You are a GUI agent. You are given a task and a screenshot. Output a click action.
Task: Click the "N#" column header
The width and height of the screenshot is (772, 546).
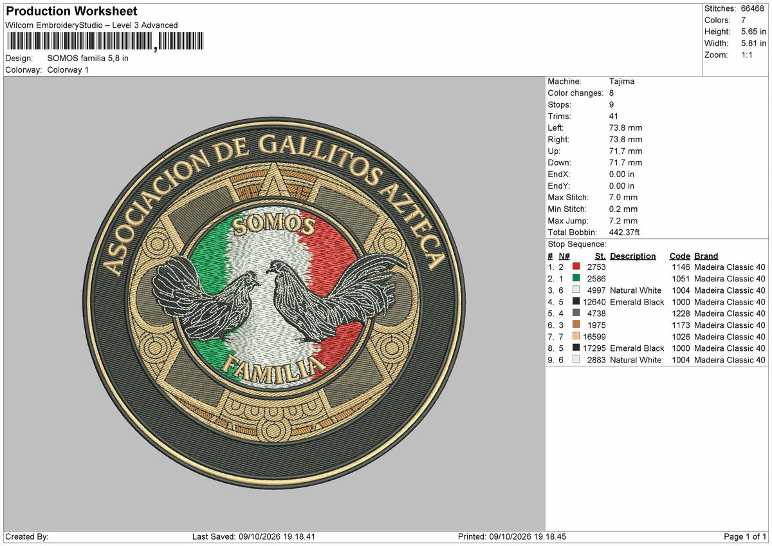(x=564, y=256)
